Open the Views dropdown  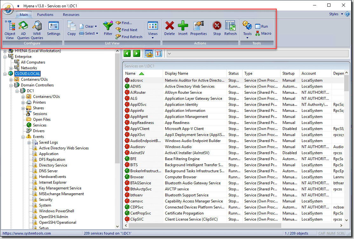153,30
